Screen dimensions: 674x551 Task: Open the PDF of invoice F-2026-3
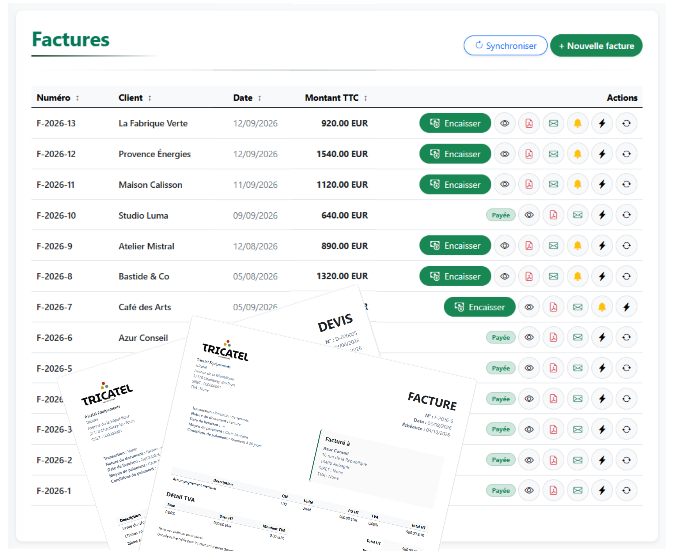click(553, 429)
